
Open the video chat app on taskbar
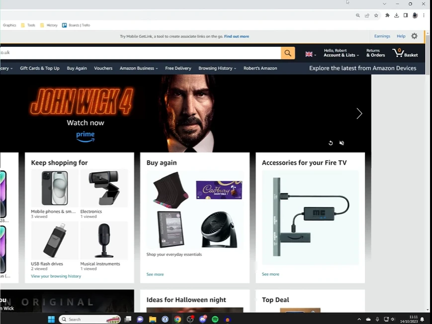(x=140, y=319)
